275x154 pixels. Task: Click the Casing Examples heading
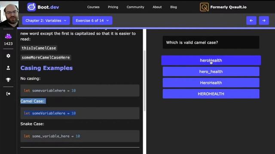pyautogui.click(x=46, y=68)
